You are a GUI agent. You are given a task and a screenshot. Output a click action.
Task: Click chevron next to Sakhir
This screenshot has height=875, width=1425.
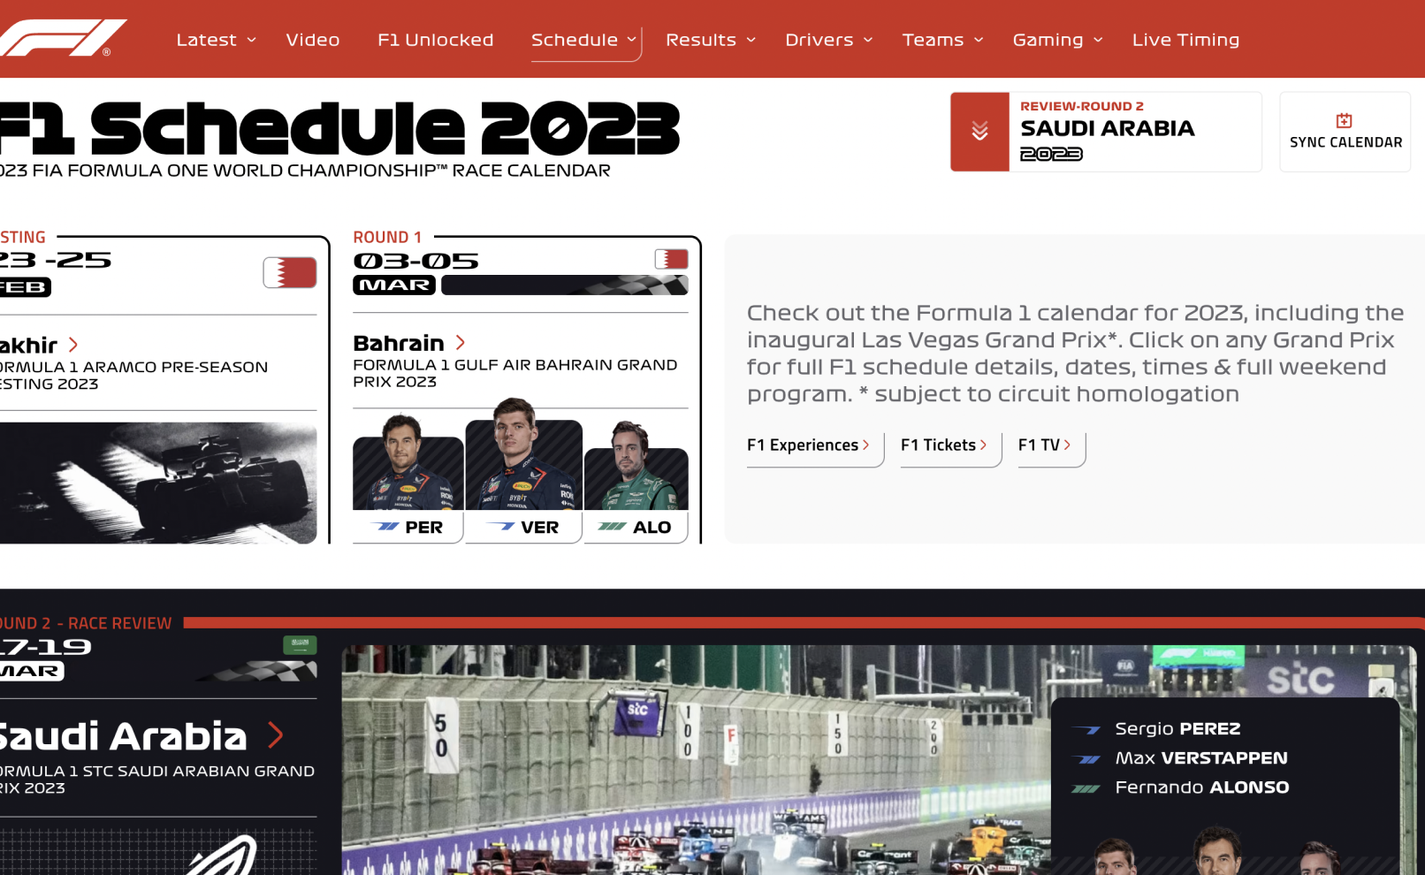tap(73, 345)
